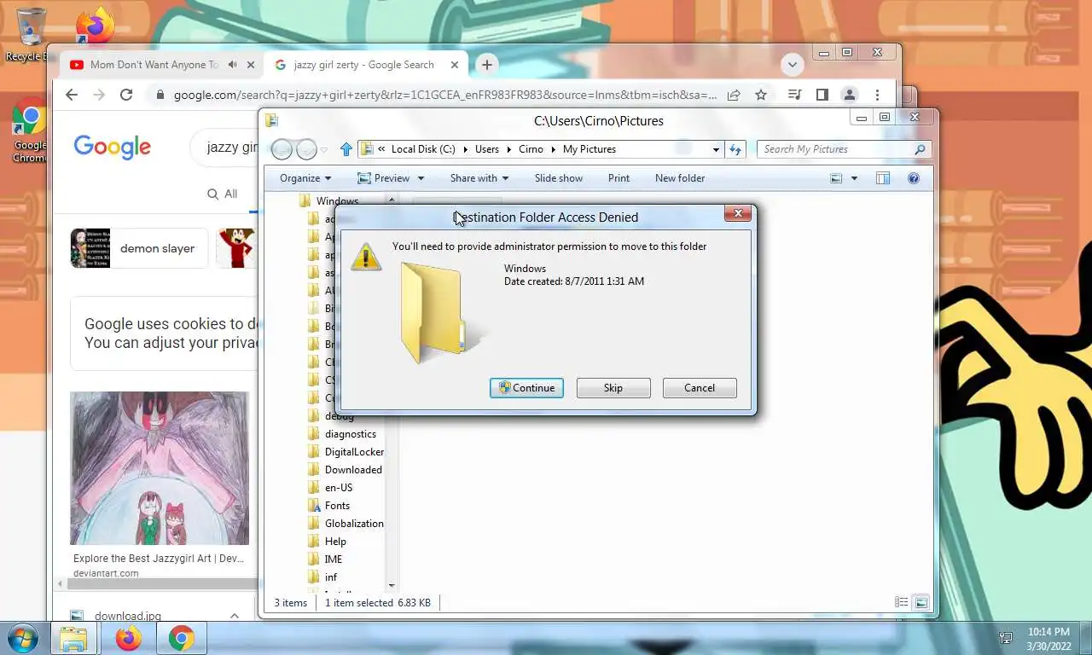Click Skip in the access denied dialog
This screenshot has height=655, width=1092.
613,388
